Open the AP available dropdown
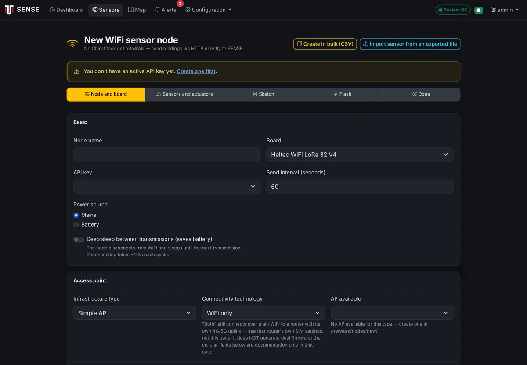The width and height of the screenshot is (527, 365). (x=392, y=313)
